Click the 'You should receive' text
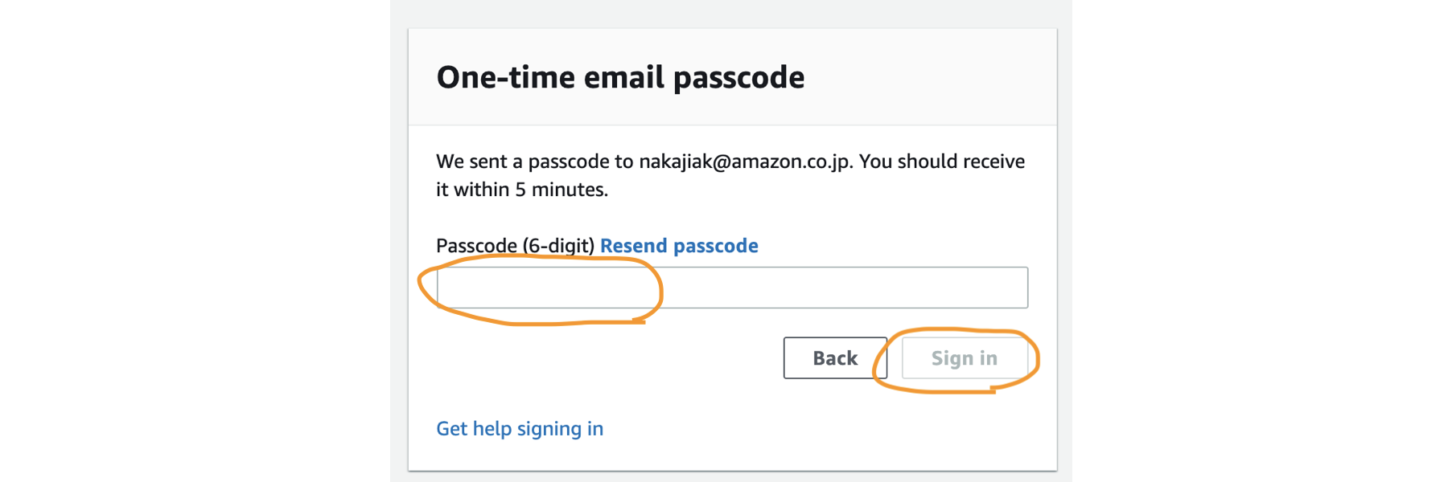The image size is (1448, 482). [x=942, y=161]
